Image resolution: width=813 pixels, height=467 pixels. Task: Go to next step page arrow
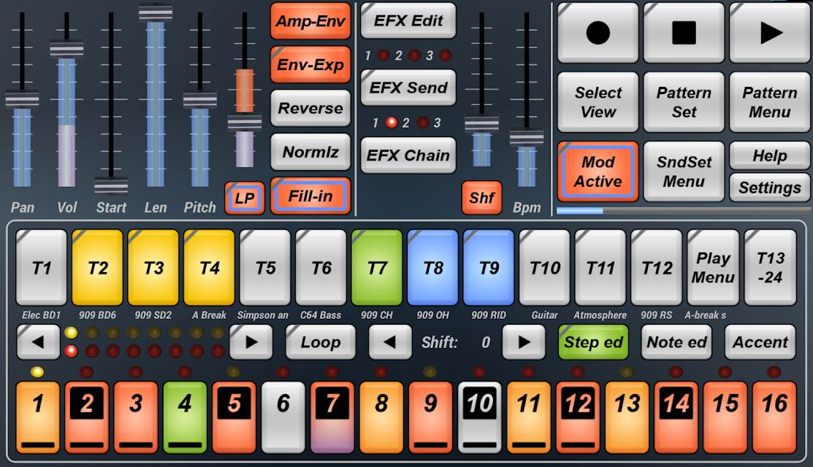(251, 341)
